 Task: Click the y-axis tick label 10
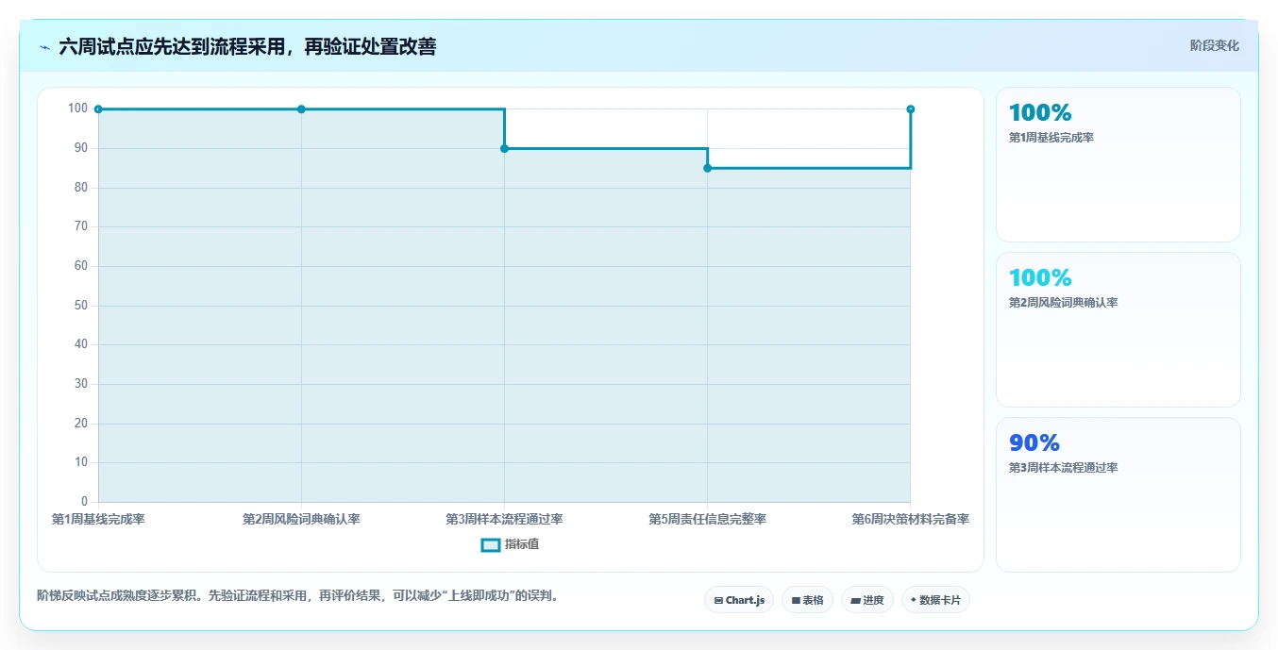tap(81, 462)
